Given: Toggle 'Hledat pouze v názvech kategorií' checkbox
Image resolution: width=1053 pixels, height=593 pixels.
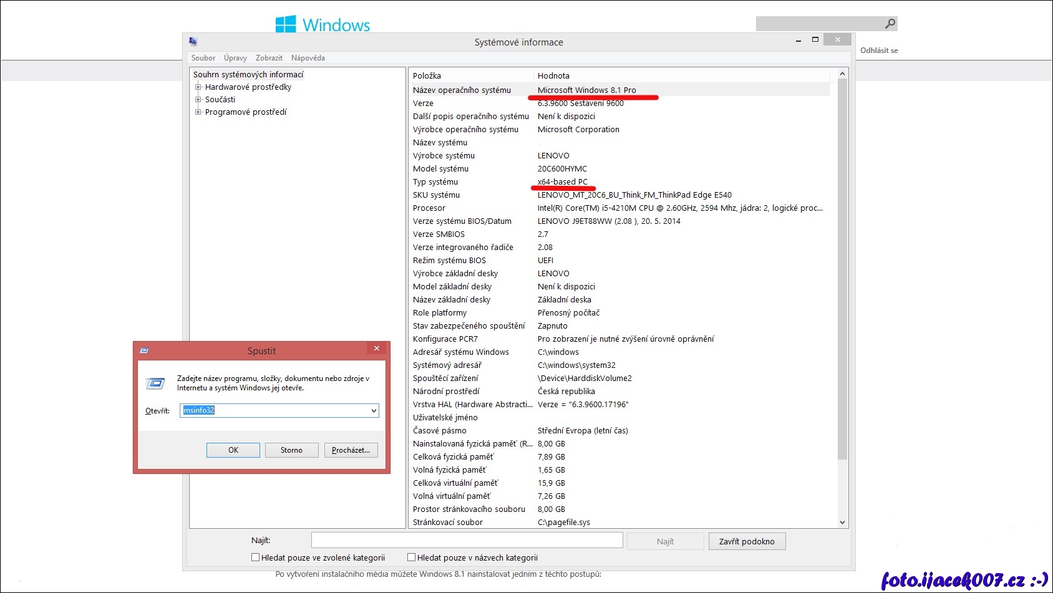Looking at the screenshot, I should [x=411, y=557].
